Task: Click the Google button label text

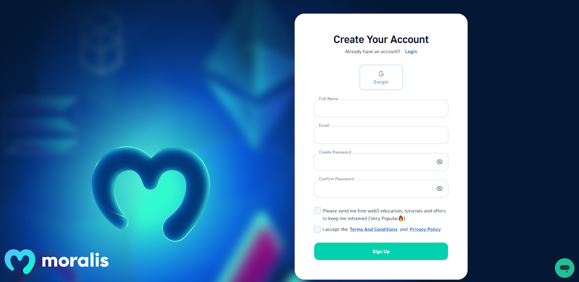Action: point(381,82)
